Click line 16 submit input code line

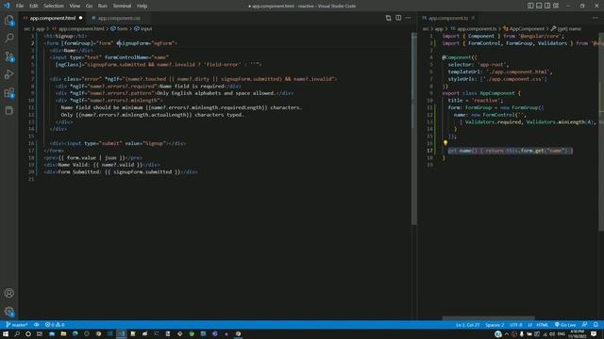(x=118, y=143)
